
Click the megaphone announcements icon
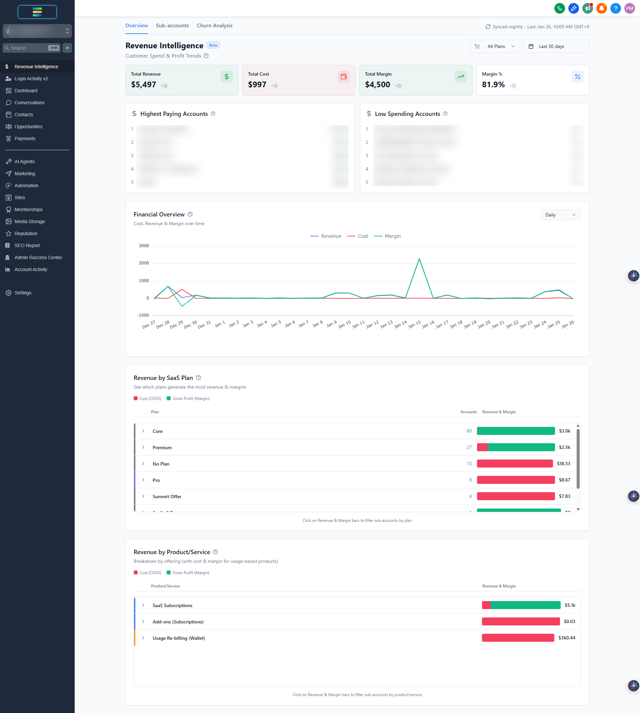pos(587,8)
